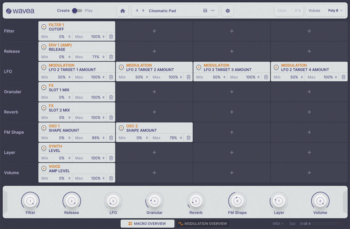Image resolution: width=350 pixels, height=229 pixels.
Task: Adjust Synth Level Min stepper
Action: [x=69, y=158]
